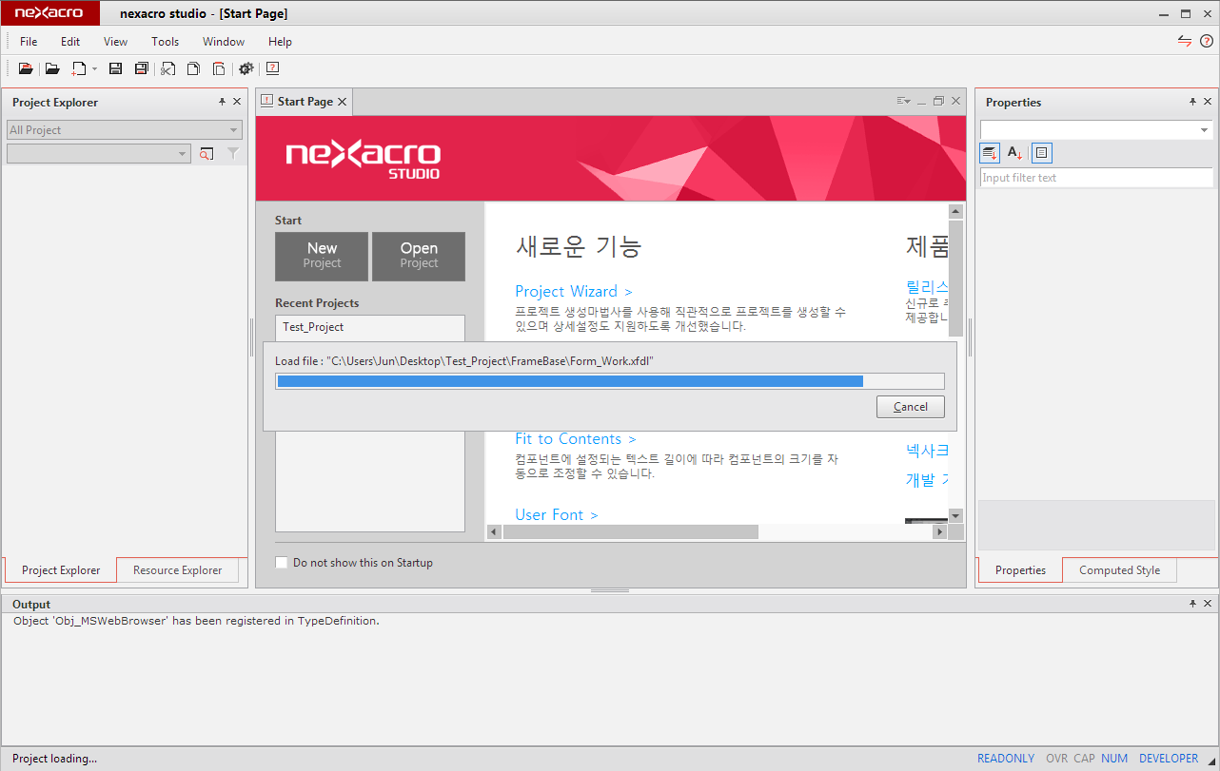
Task: Click the Help question mark toolbar icon
Action: point(273,68)
